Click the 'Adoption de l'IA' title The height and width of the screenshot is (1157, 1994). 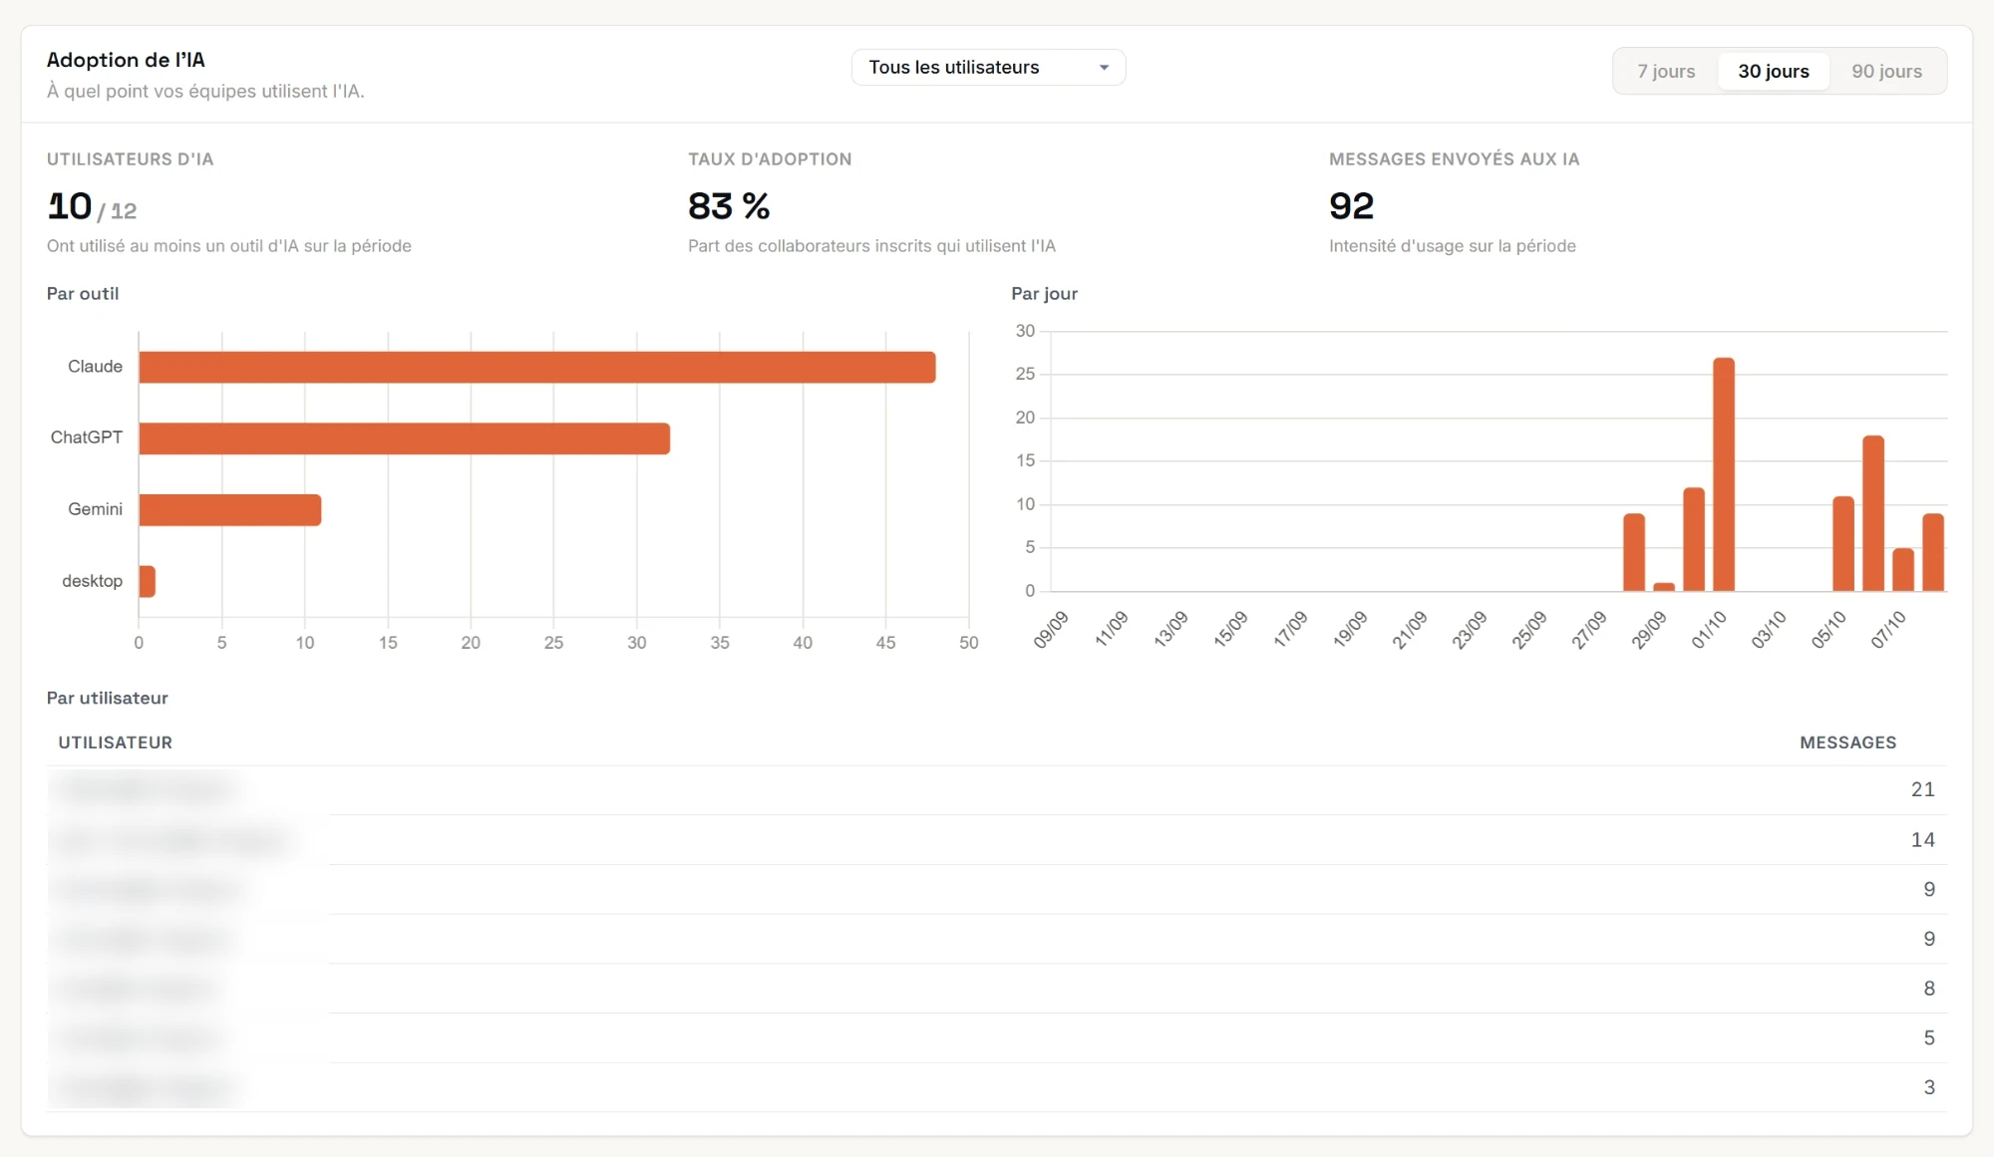pyautogui.click(x=126, y=60)
